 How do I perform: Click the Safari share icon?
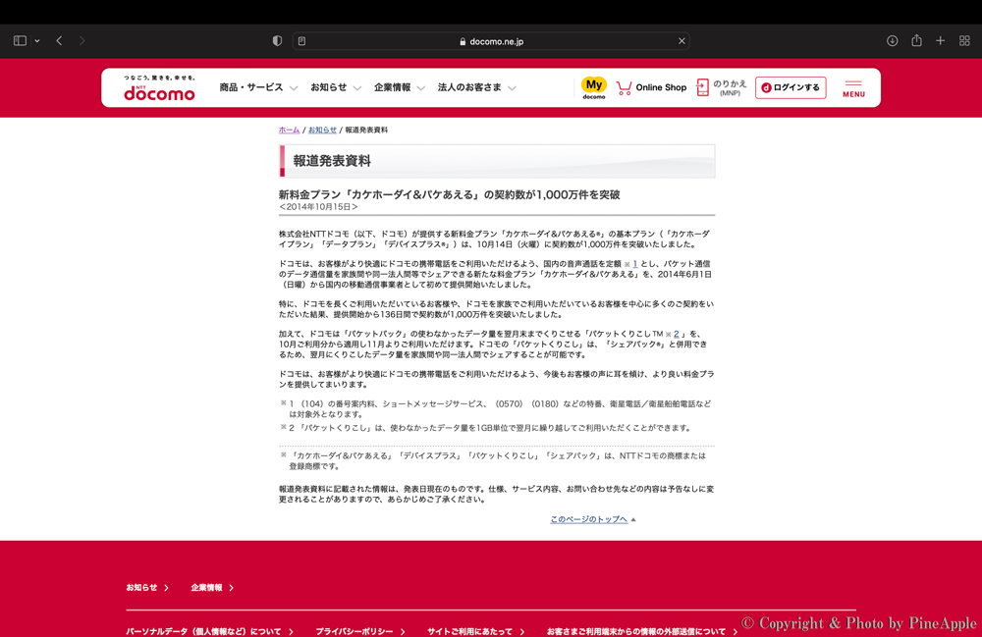tap(916, 41)
